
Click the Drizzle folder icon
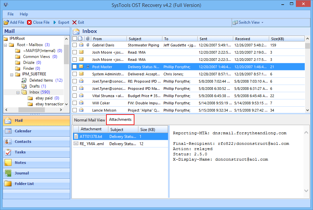[x=18, y=63]
